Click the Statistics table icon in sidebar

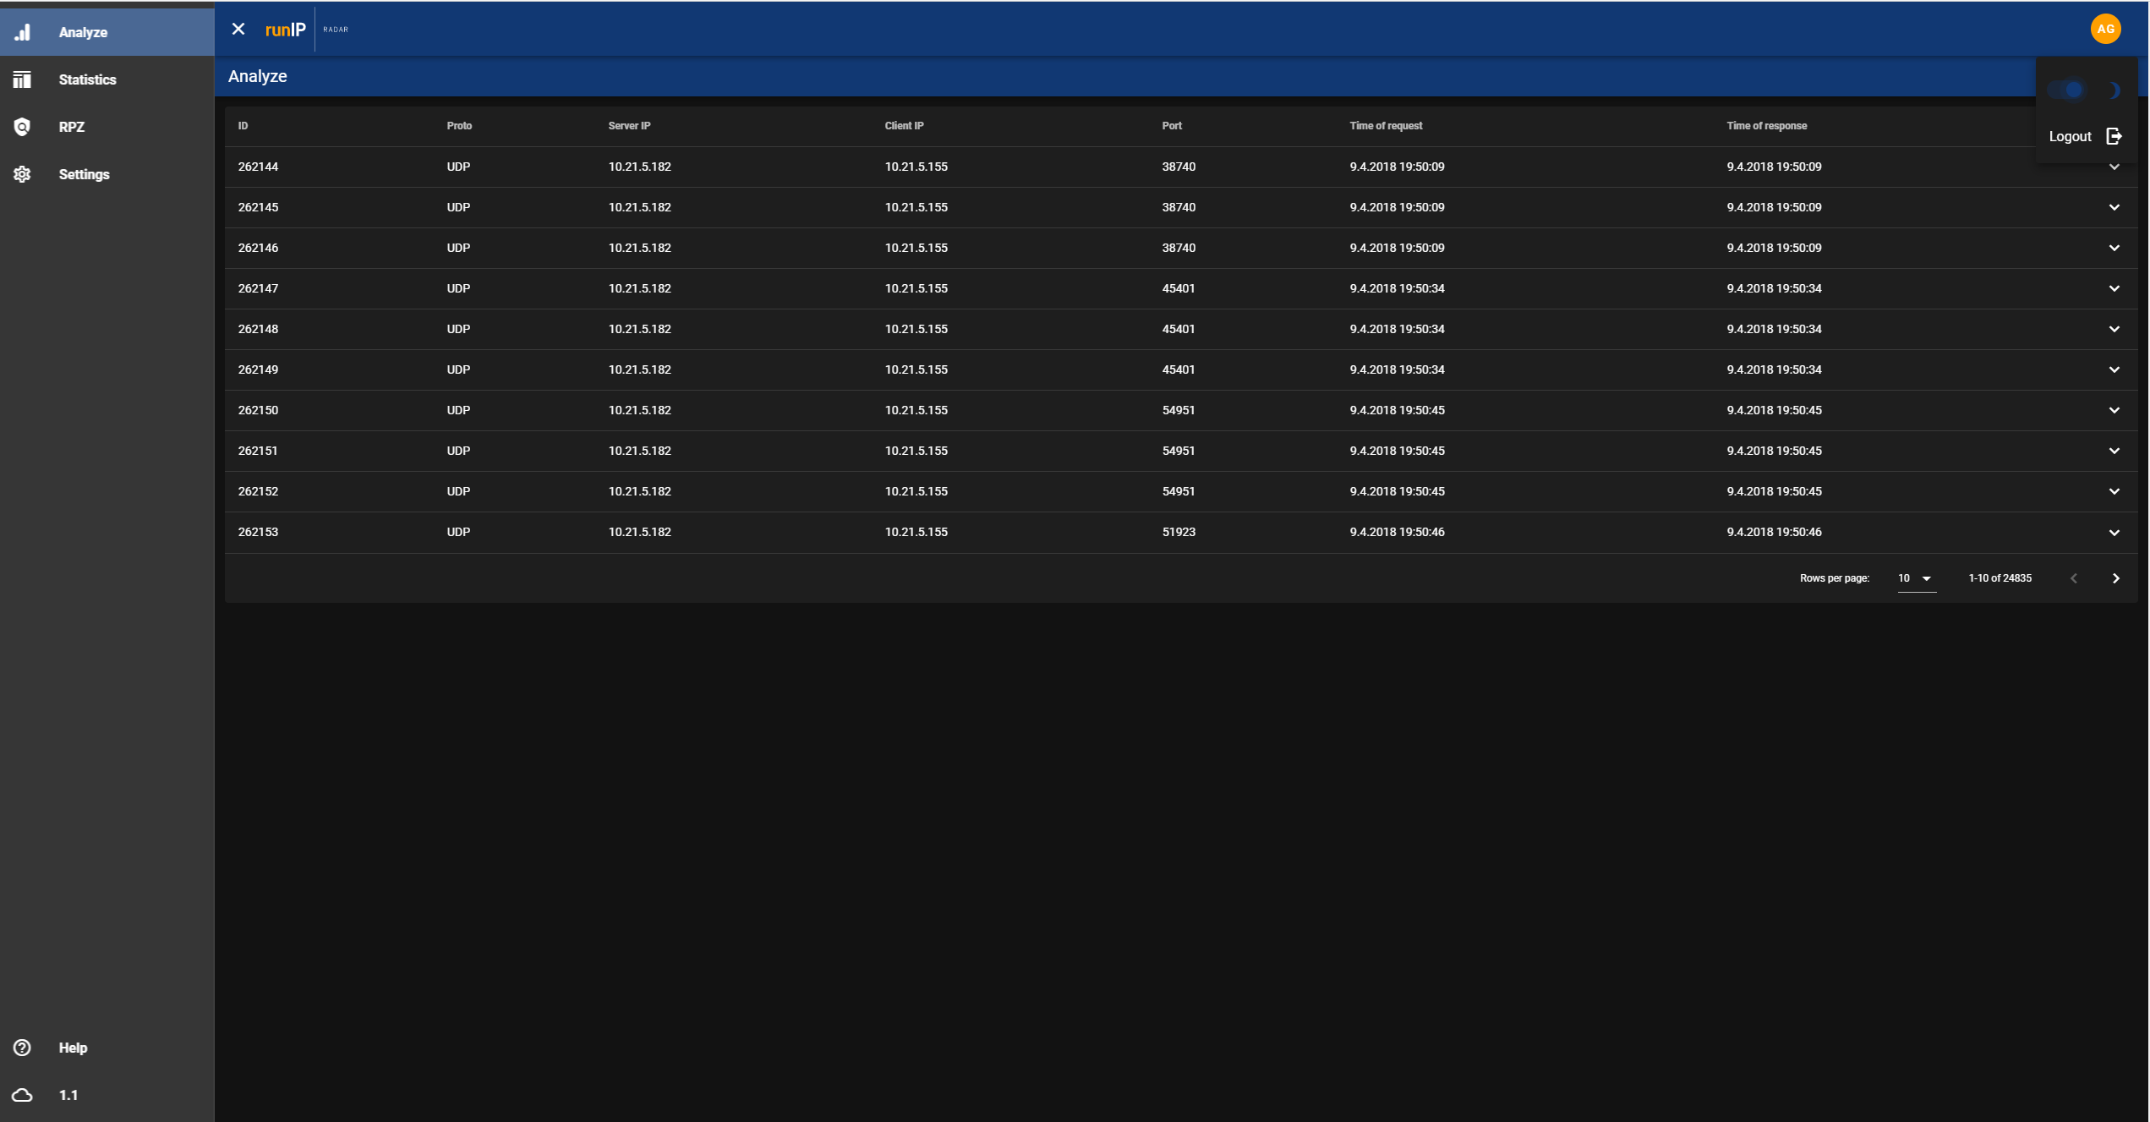[x=23, y=79]
